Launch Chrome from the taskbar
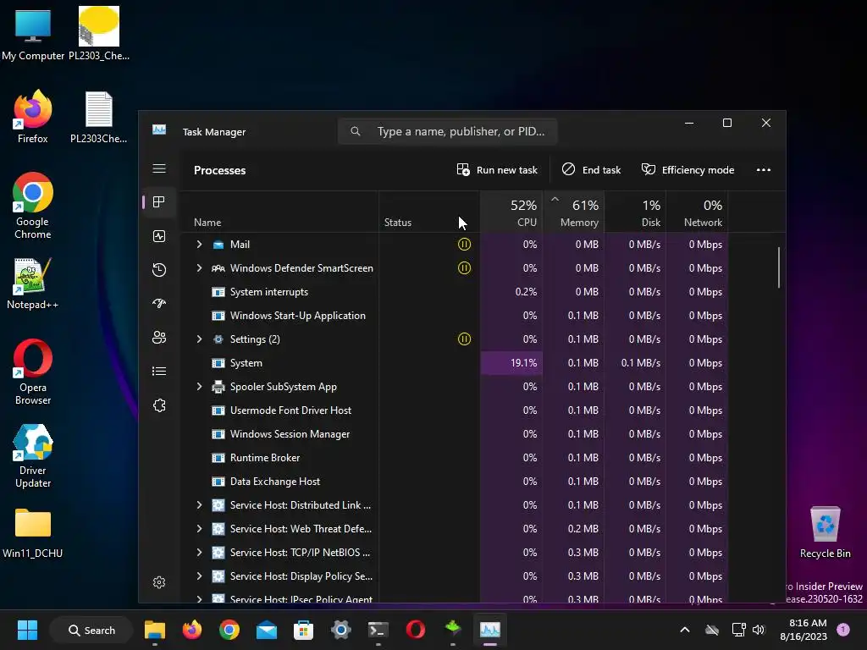The height and width of the screenshot is (650, 867). click(x=229, y=630)
